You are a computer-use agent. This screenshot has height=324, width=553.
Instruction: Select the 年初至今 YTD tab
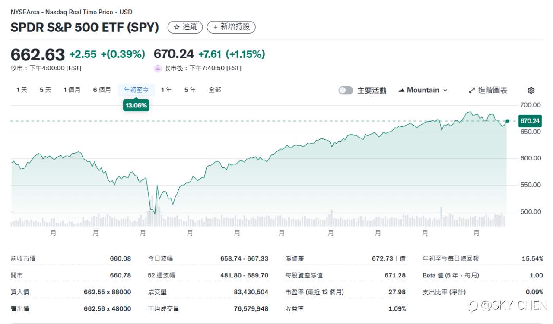(x=136, y=90)
